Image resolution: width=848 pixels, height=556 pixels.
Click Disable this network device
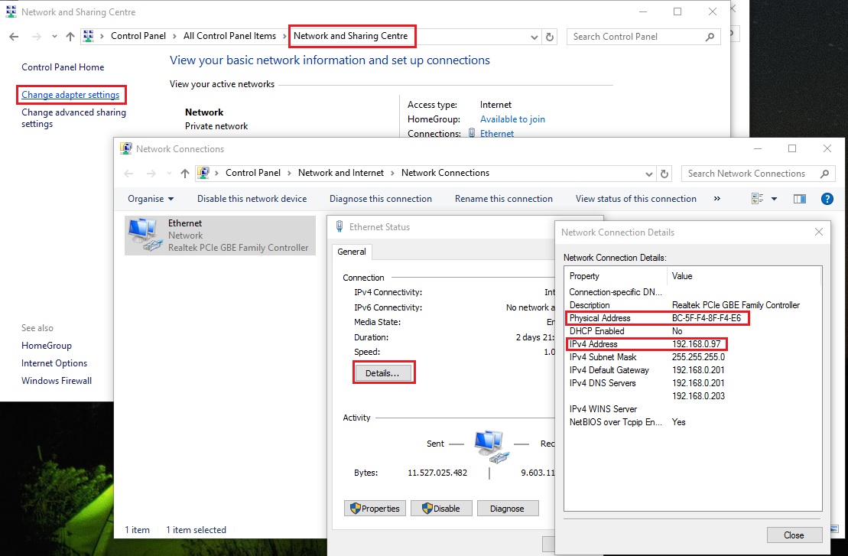coord(252,199)
